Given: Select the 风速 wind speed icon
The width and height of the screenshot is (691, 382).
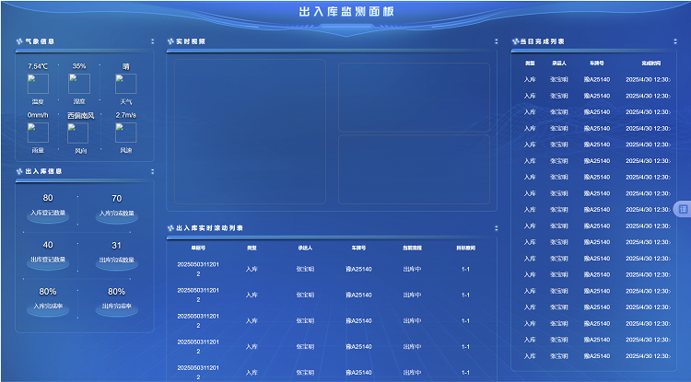Looking at the screenshot, I should (125, 133).
